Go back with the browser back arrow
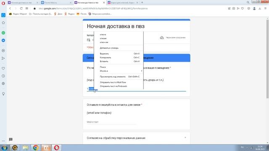The image size is (269, 151). (x=10, y=8)
